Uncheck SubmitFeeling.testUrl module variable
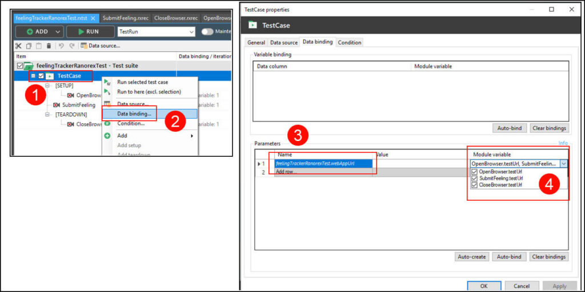The width and height of the screenshot is (585, 292). coord(475,179)
